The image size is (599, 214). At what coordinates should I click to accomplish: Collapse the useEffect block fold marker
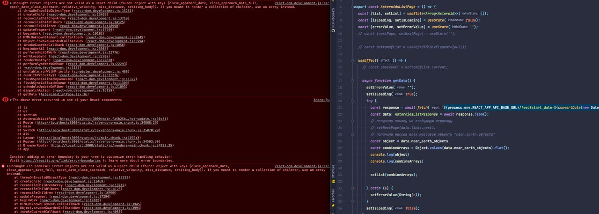pyautogui.click(x=351, y=60)
